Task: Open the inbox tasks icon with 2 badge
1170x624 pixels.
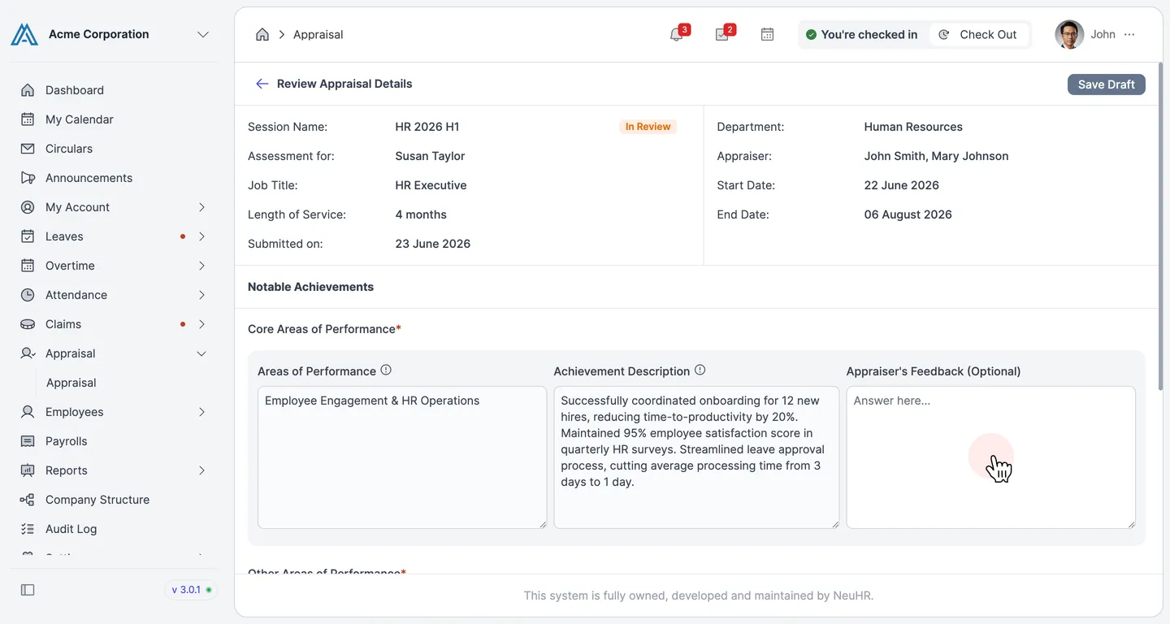Action: (721, 34)
